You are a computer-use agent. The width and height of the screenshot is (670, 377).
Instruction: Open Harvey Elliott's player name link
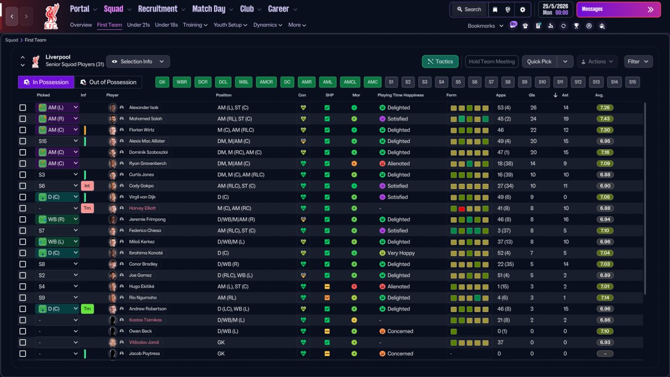143,208
